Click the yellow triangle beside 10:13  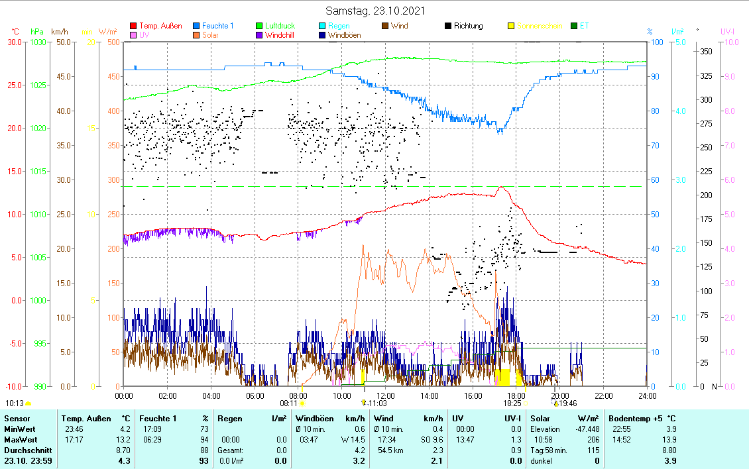(29, 403)
